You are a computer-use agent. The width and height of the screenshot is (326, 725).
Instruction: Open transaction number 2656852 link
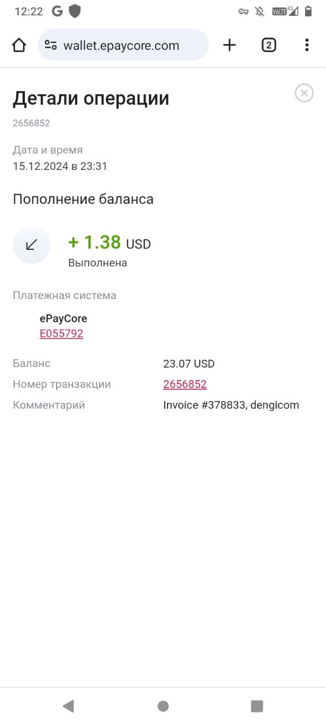[x=185, y=385]
